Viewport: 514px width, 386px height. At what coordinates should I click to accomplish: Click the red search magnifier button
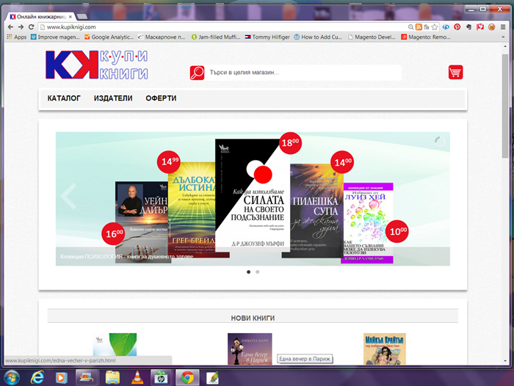click(197, 73)
